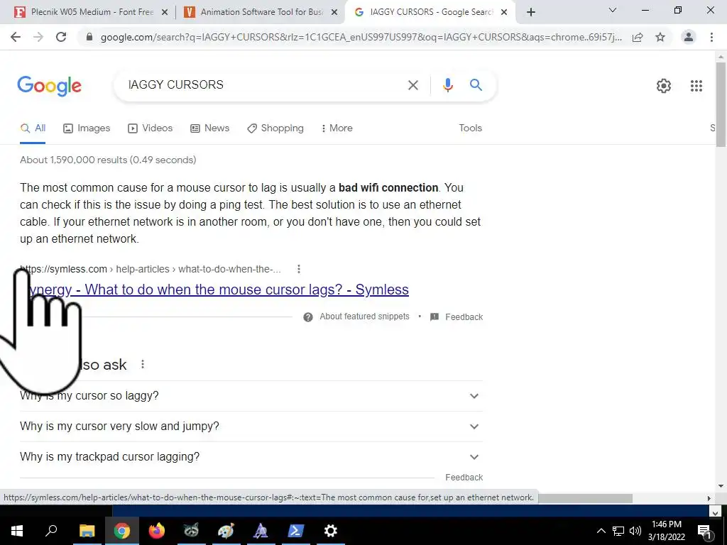Open the Google apps grid
Image resolution: width=727 pixels, height=545 pixels.
point(696,86)
